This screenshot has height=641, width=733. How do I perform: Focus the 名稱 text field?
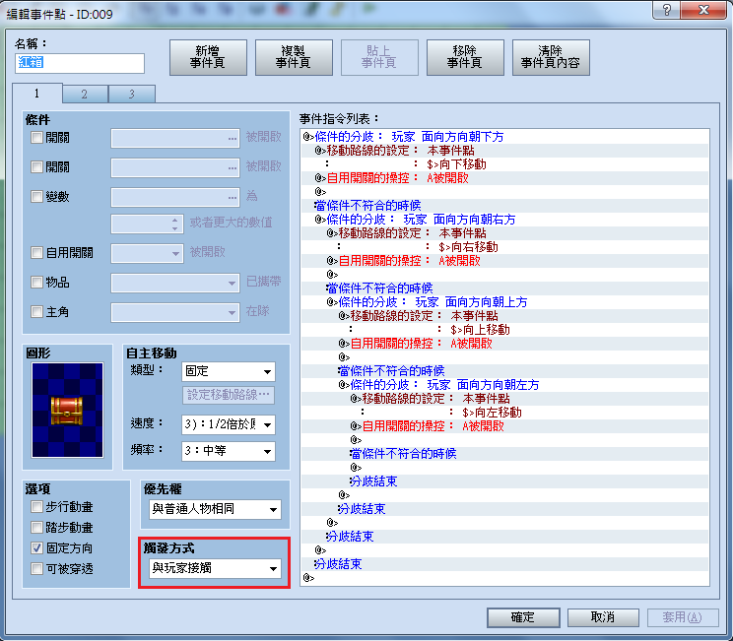point(80,63)
